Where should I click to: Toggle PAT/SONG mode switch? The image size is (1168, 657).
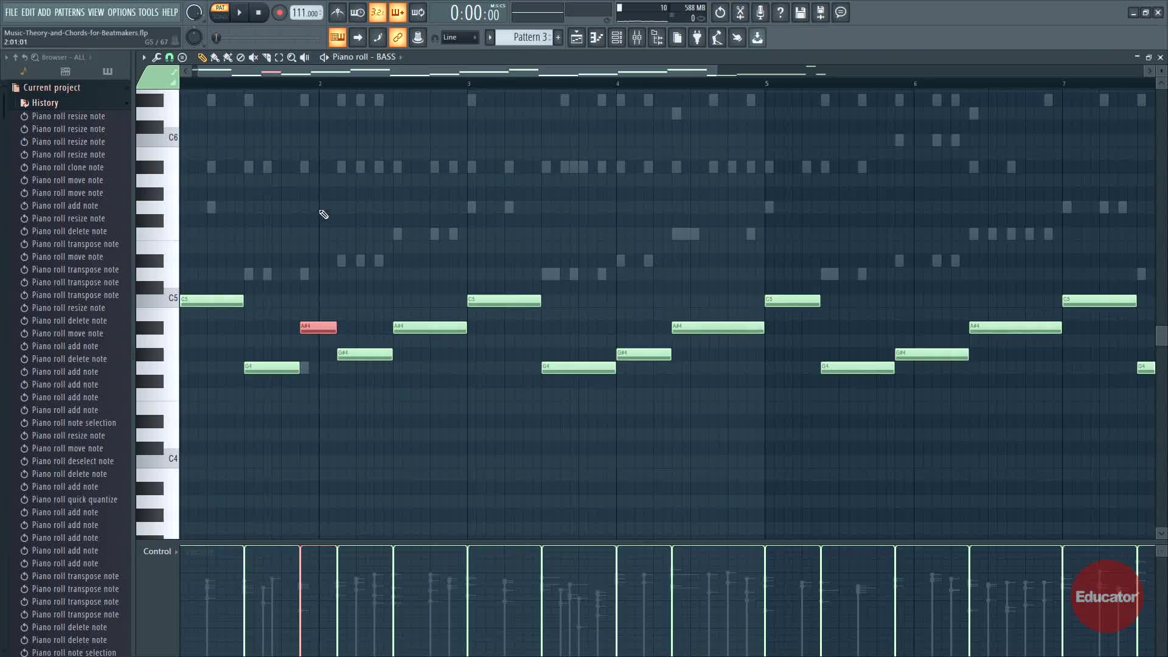(220, 12)
